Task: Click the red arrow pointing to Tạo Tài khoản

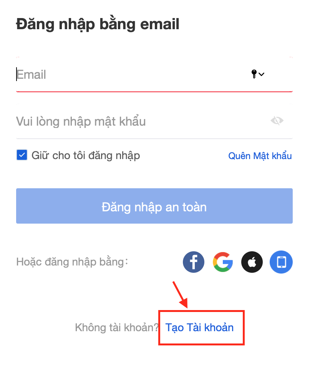Action: click(180, 294)
